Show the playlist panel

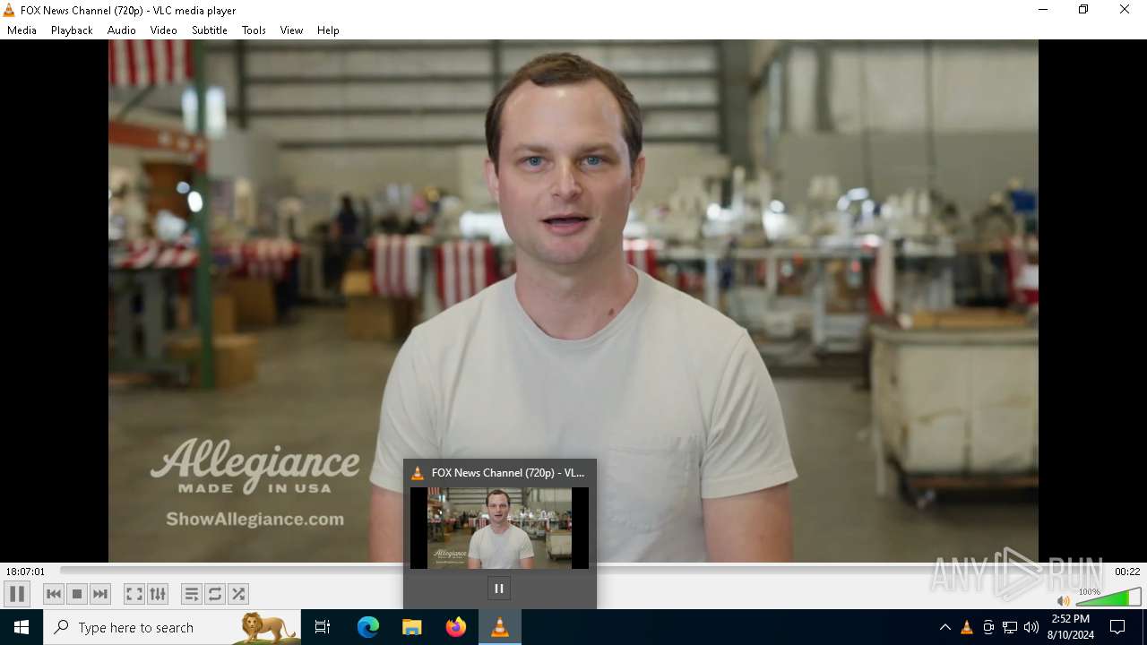pos(191,594)
